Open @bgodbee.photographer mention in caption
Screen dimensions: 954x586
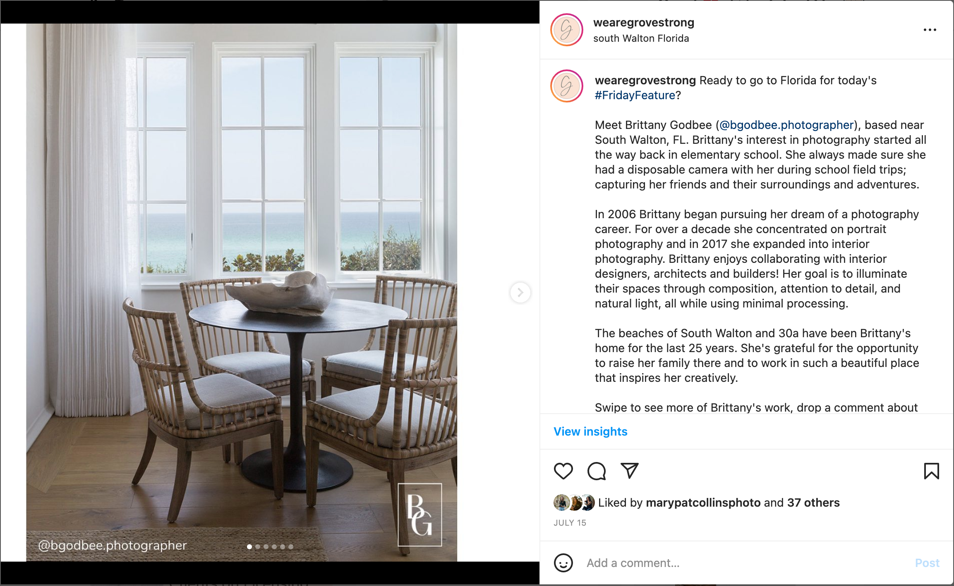786,125
